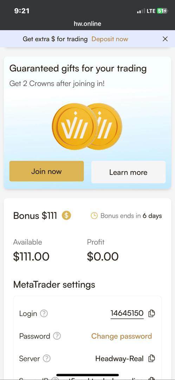Image resolution: width=175 pixels, height=380 pixels.
Task: Tap the Change password link
Action: pos(122,336)
